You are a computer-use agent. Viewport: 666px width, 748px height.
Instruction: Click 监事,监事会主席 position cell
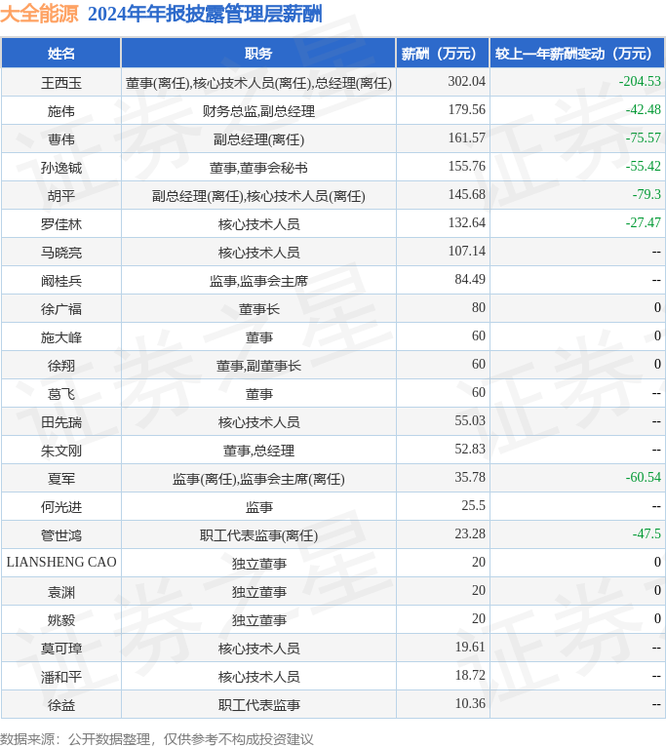click(x=258, y=281)
